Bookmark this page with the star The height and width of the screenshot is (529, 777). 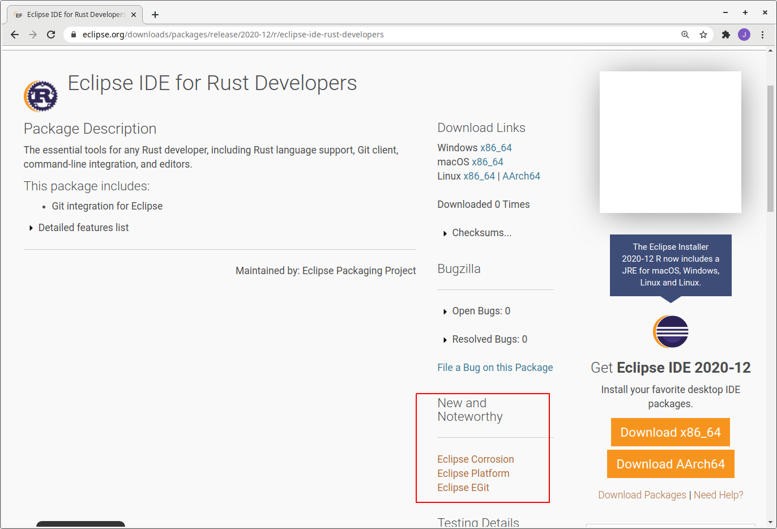coord(703,35)
